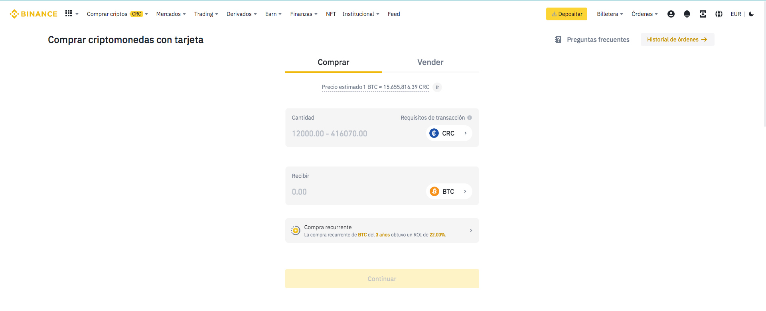Open the NFT menu item

click(x=331, y=14)
